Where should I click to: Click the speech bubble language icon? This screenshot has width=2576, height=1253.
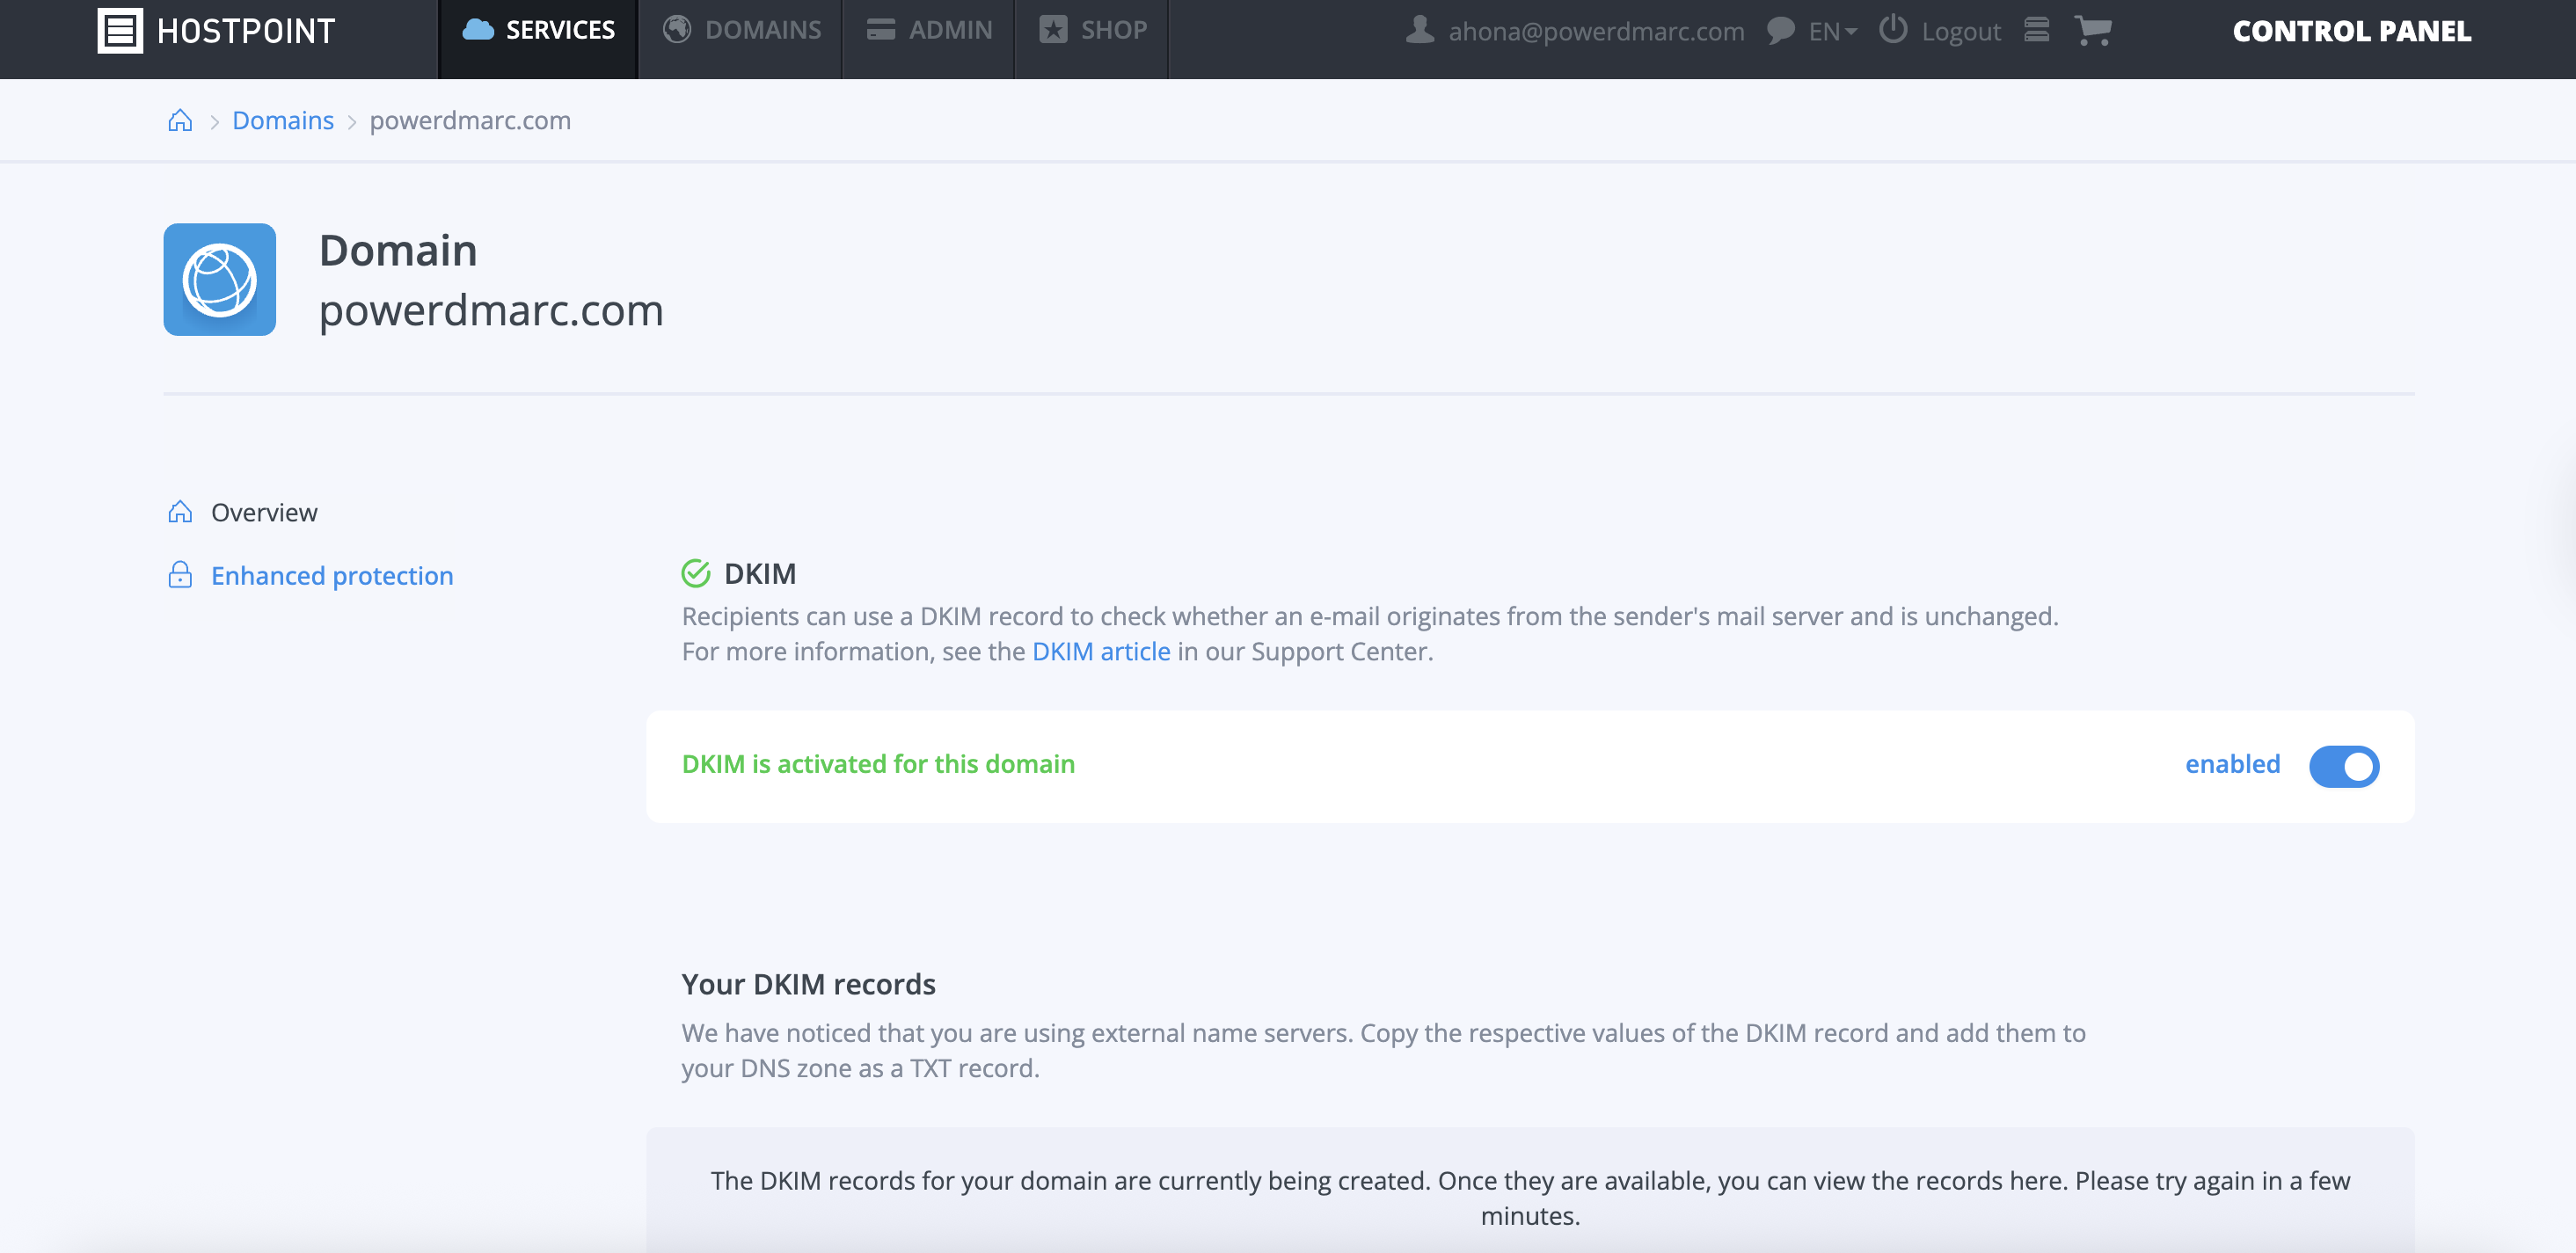[1780, 31]
